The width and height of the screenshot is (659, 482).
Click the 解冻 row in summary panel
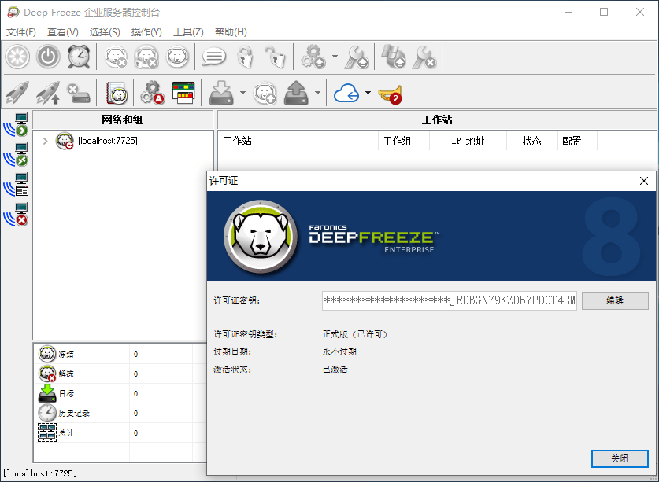pyautogui.click(x=120, y=373)
